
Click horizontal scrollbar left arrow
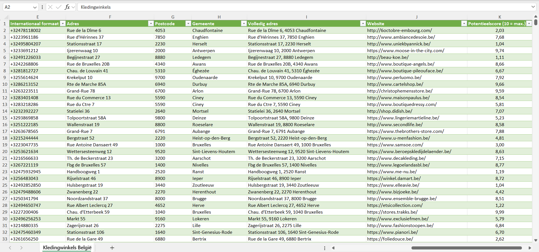333,248
